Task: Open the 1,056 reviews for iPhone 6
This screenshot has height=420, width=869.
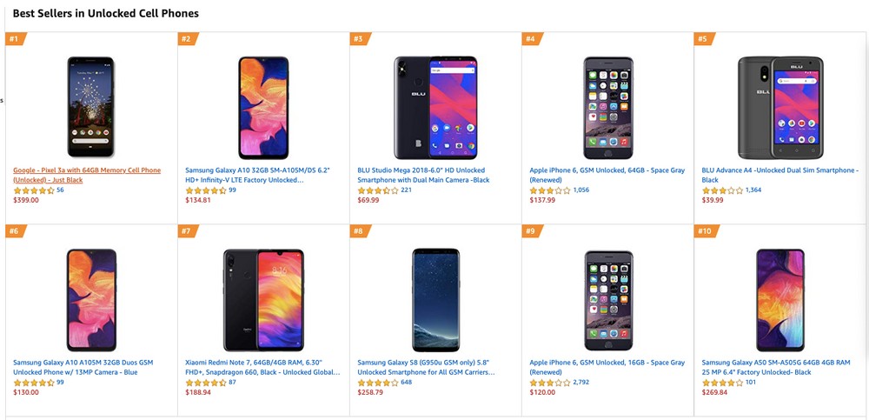Action: coord(581,190)
